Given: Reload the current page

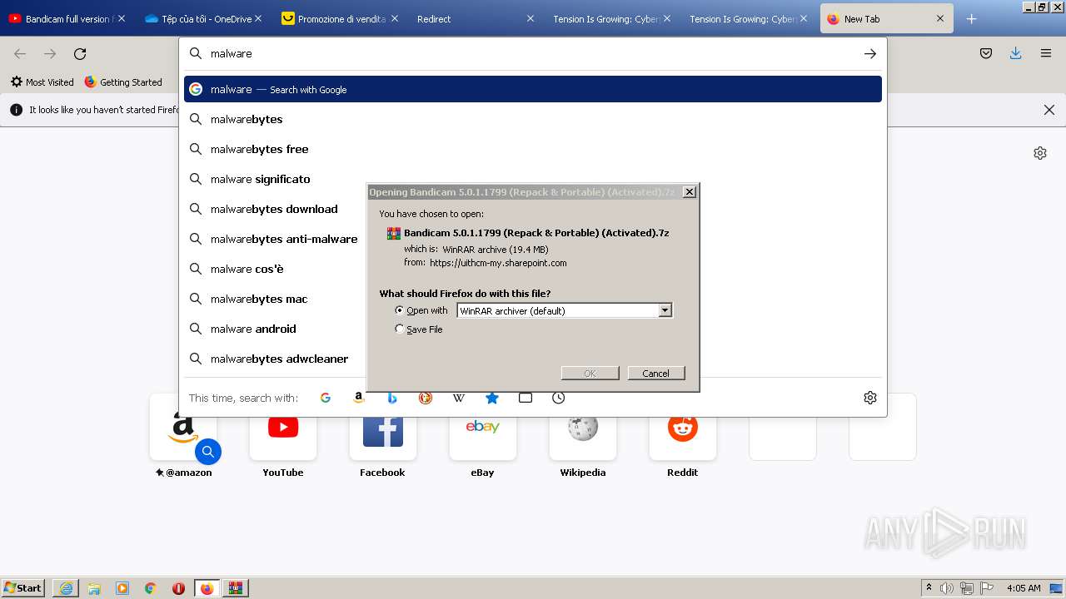Looking at the screenshot, I should tap(80, 53).
